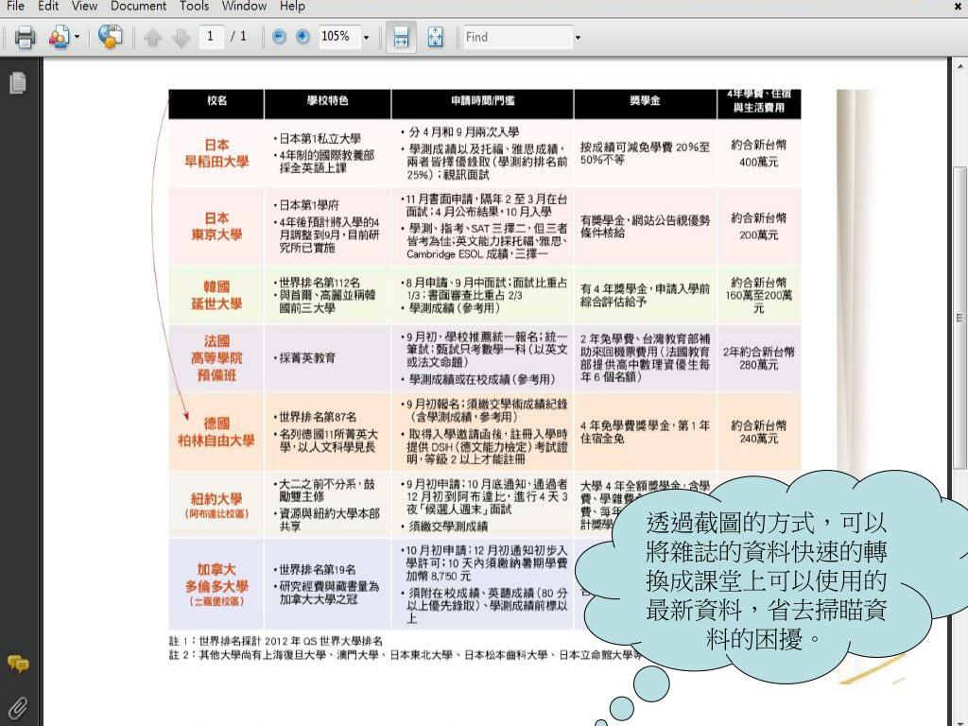Image resolution: width=968 pixels, height=726 pixels.
Task: Click the scrollbar up arrow
Action: pyautogui.click(x=960, y=65)
